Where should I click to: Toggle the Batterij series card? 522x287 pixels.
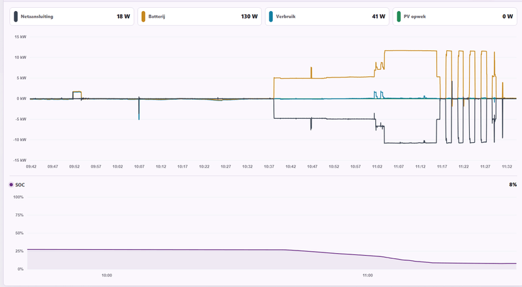pyautogui.click(x=200, y=16)
